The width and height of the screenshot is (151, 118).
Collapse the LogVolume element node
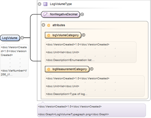(22, 38)
